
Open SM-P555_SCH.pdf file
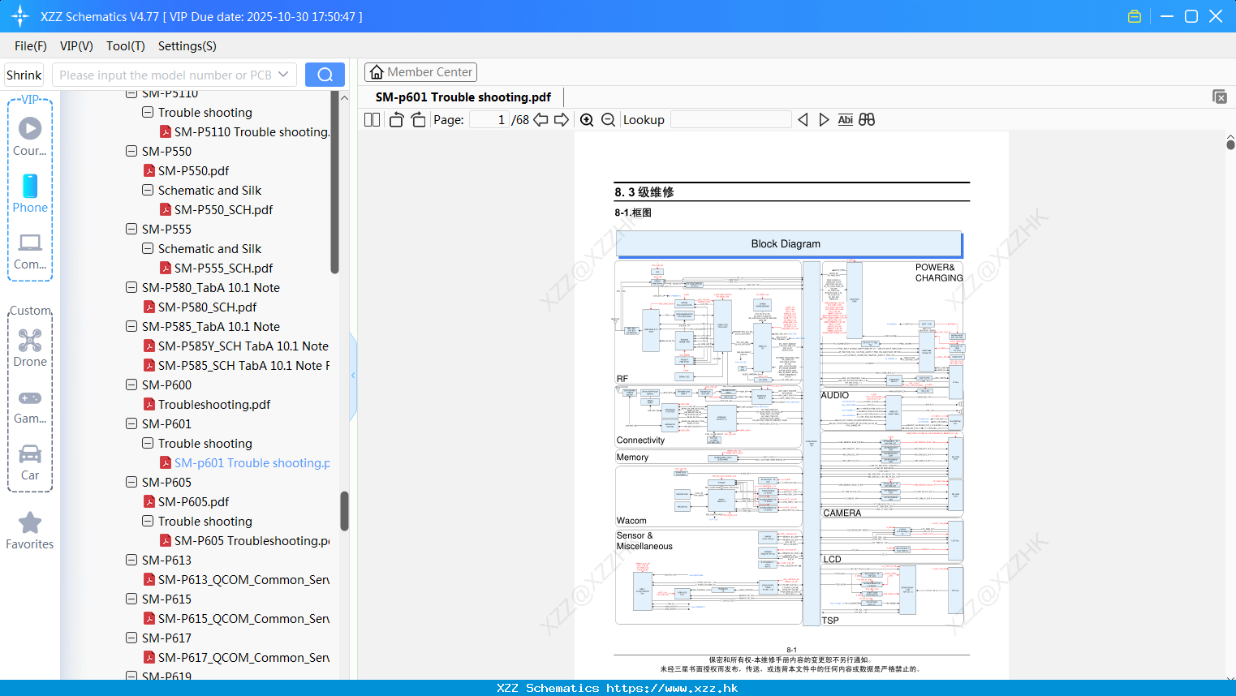click(223, 268)
